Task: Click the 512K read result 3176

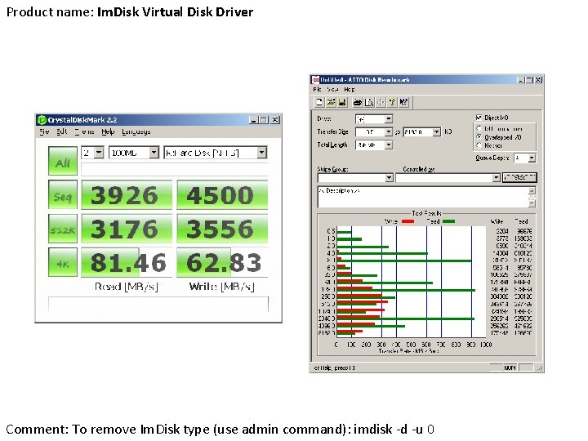Action: (127, 229)
